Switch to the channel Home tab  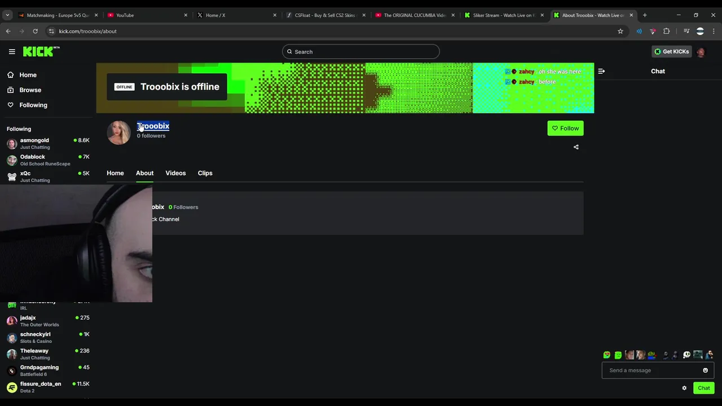(115, 173)
